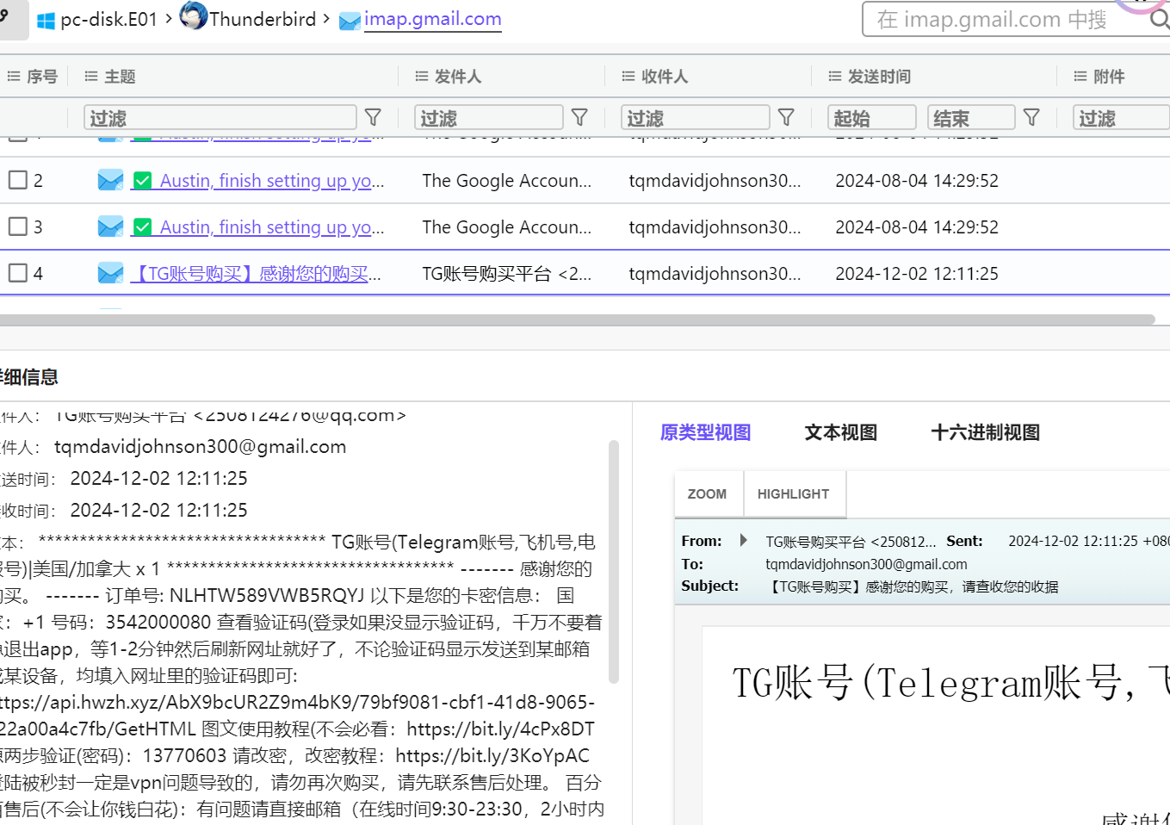Click the horizontal scrollbar under email list

click(577, 319)
